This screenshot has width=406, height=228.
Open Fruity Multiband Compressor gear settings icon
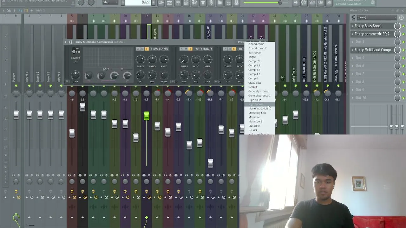[x=71, y=42]
